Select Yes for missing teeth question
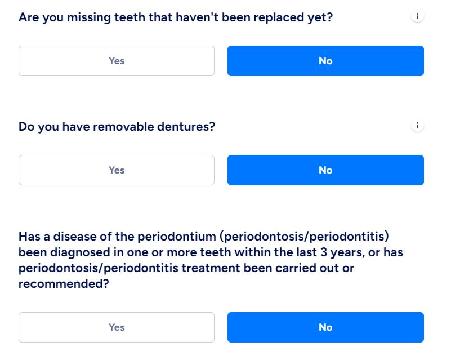451x360 pixels. [x=116, y=60]
